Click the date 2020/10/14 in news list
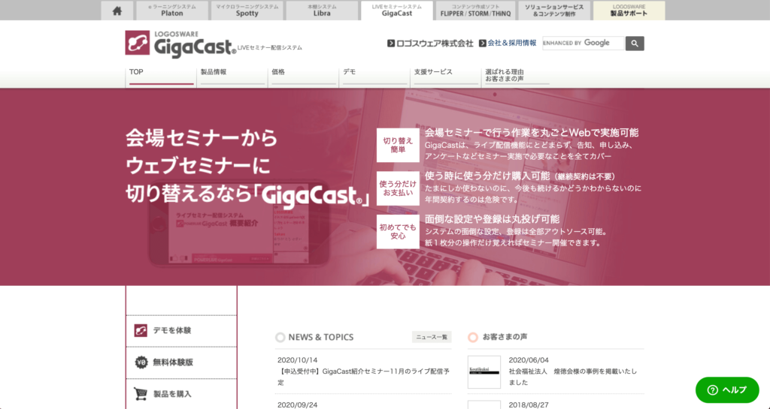The width and height of the screenshot is (770, 409). (x=298, y=360)
